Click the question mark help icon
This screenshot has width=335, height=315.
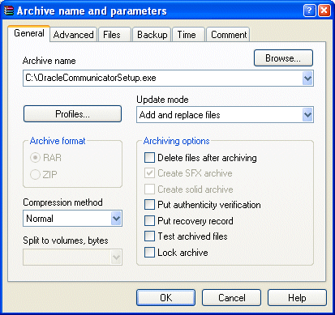coord(310,11)
